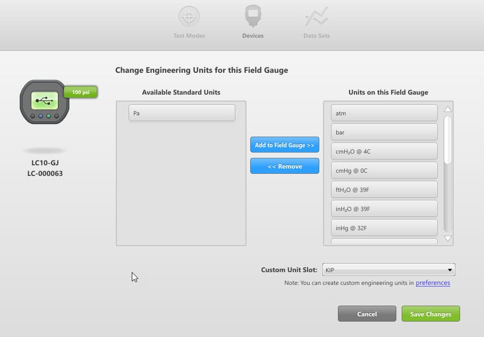Select Pa in Available Standard Units
The width and height of the screenshot is (484, 337).
pos(181,112)
